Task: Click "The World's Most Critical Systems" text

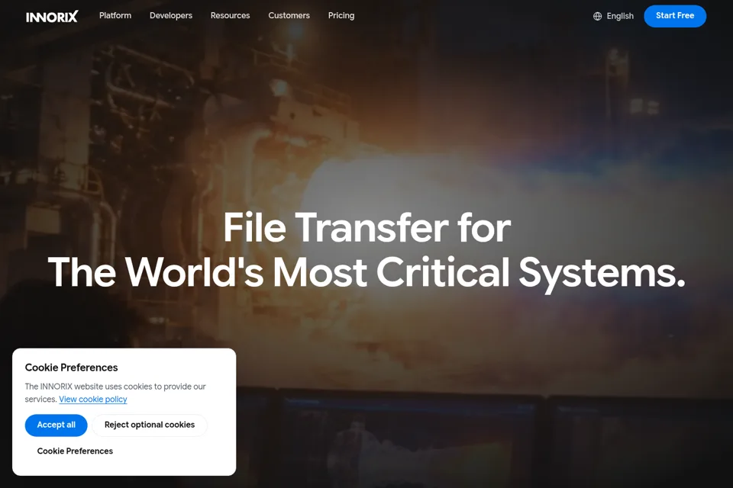Action: point(366,273)
